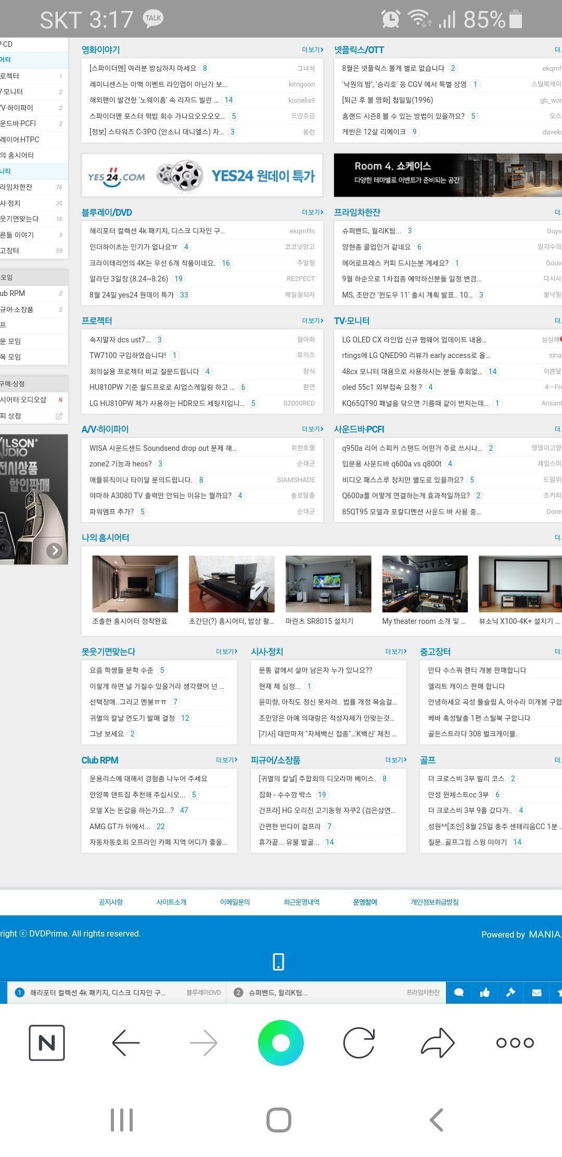Open post '8월 24일 yes24 원데이 특가'

click(132, 295)
